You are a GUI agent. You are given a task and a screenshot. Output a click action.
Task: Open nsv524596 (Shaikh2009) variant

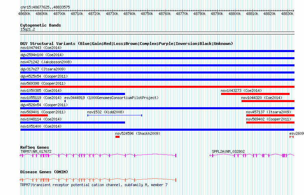tap(138, 133)
